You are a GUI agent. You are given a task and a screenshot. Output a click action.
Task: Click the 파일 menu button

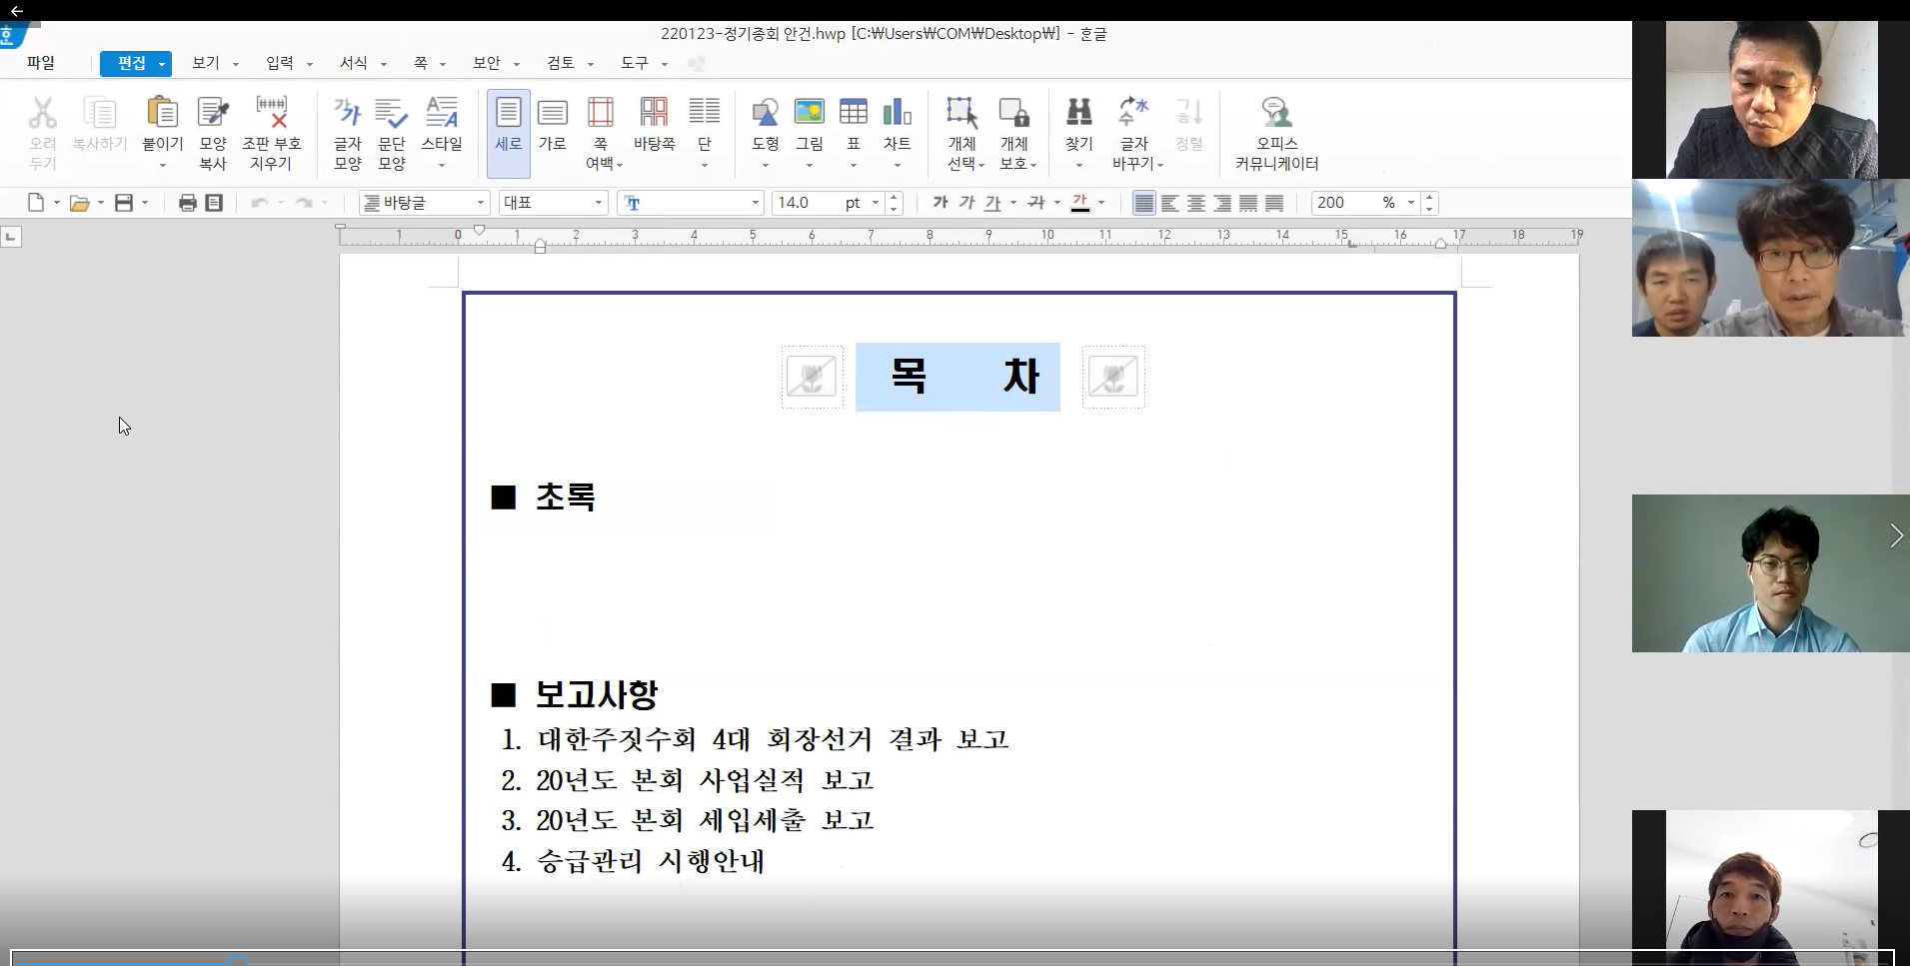(x=41, y=63)
